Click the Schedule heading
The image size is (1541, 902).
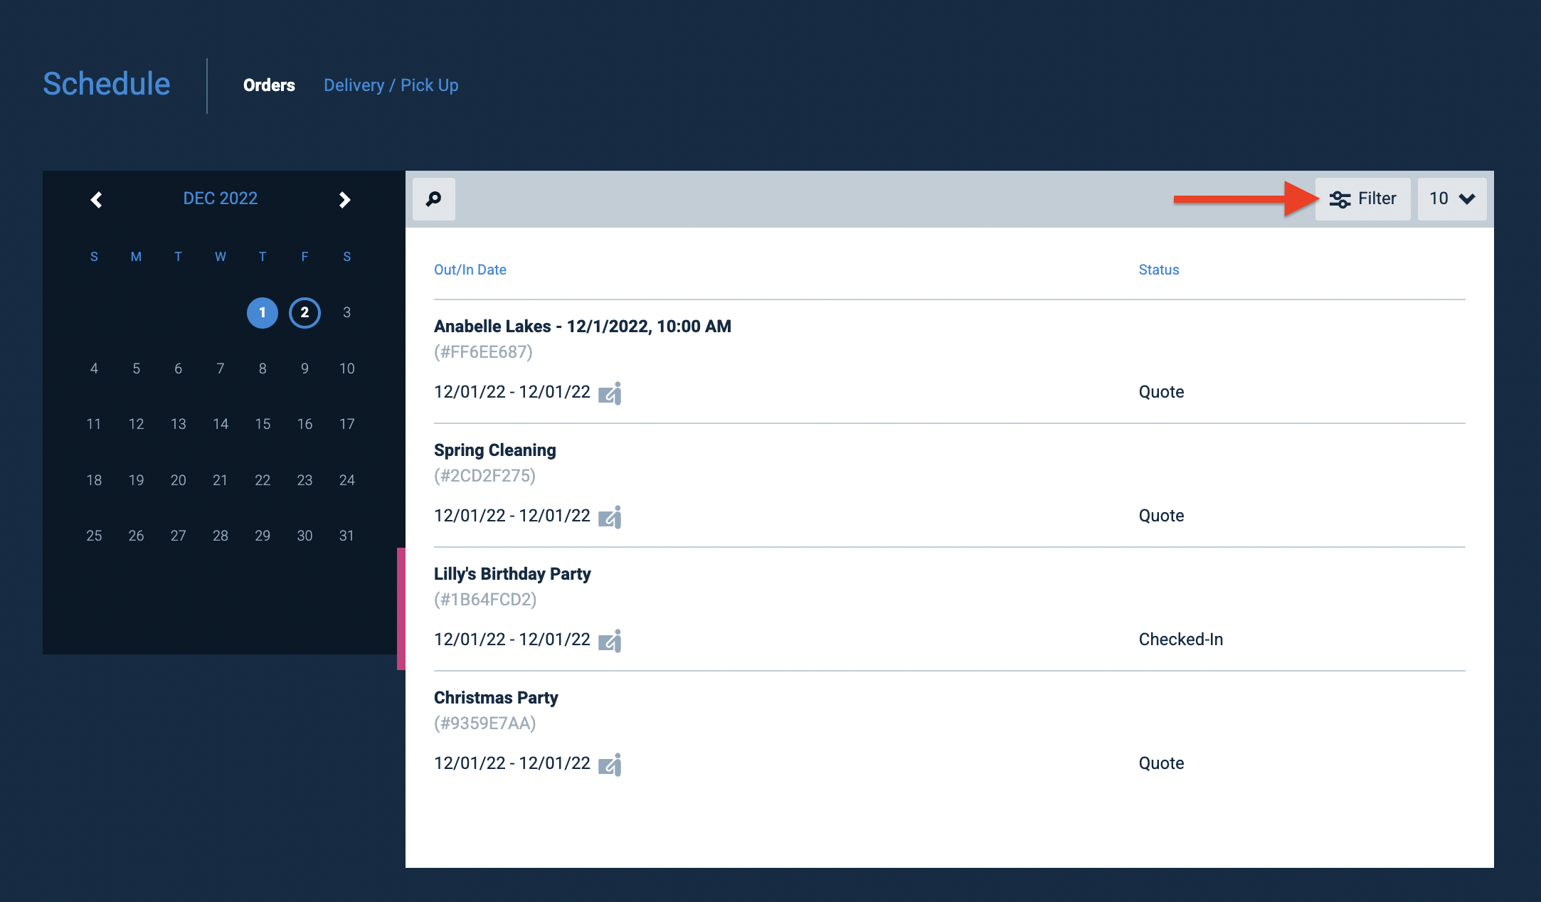[x=107, y=84]
